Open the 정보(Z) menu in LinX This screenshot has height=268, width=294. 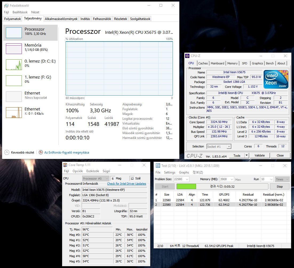pyautogui.click(x=198, y=172)
